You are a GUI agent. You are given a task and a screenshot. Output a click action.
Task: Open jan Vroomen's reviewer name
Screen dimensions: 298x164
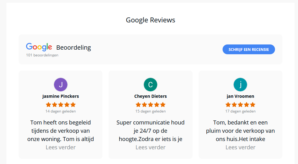tap(240, 96)
